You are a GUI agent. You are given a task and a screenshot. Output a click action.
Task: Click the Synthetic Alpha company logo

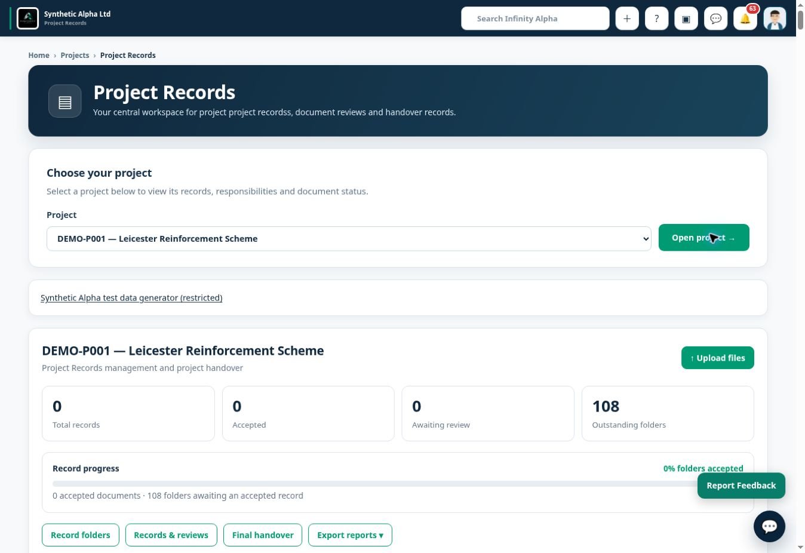pos(28,18)
